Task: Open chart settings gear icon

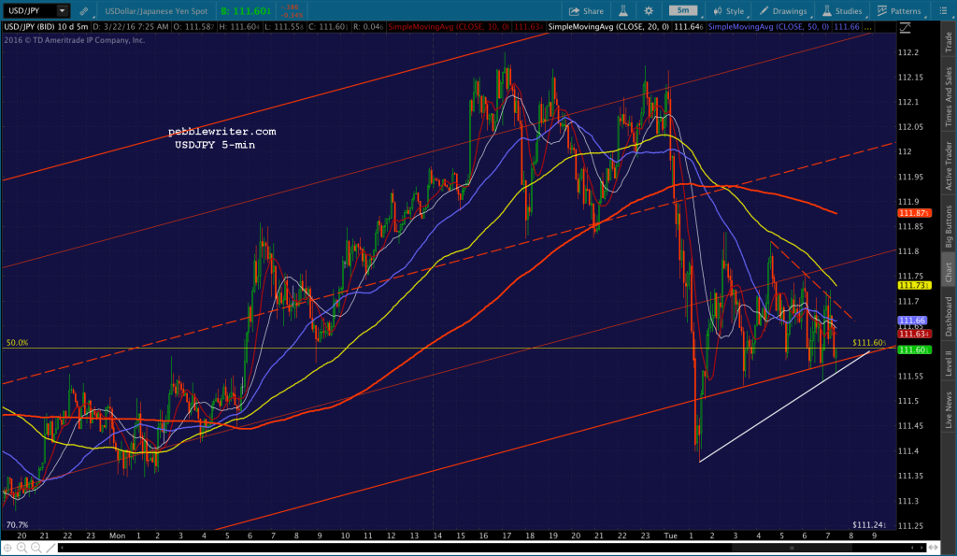Action: tap(649, 11)
